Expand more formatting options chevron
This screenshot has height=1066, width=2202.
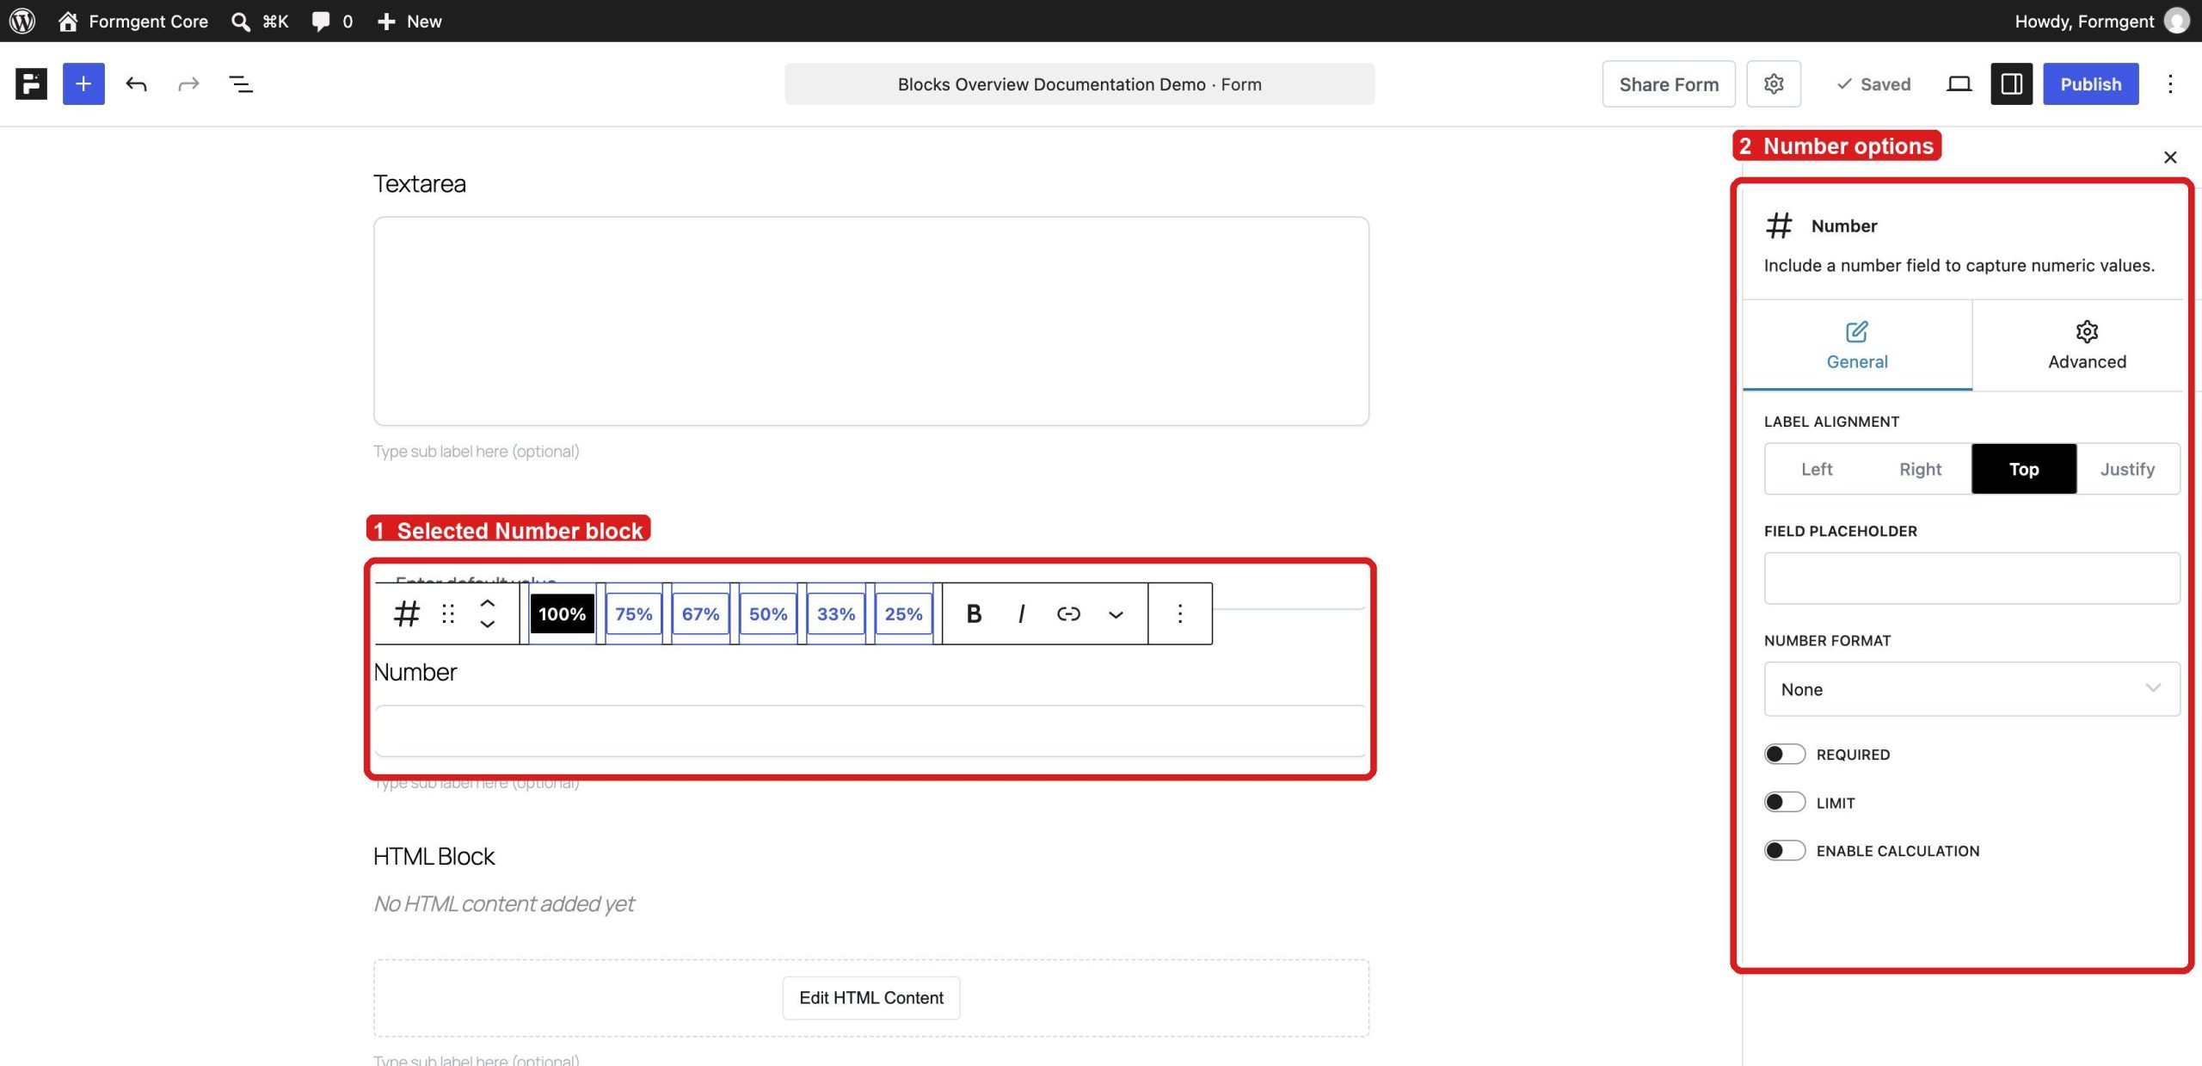(1116, 613)
